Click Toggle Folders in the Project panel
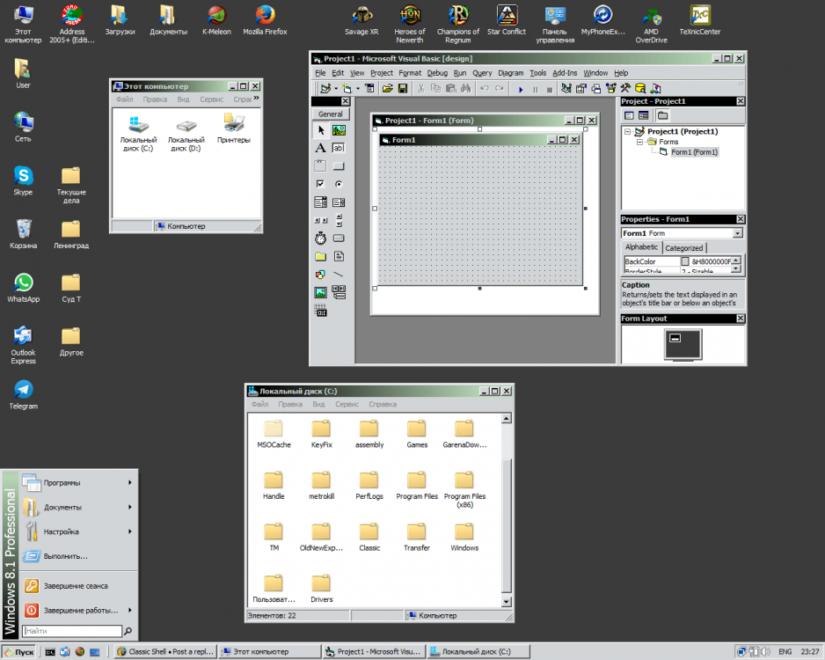The width and height of the screenshot is (825, 660). coord(662,115)
